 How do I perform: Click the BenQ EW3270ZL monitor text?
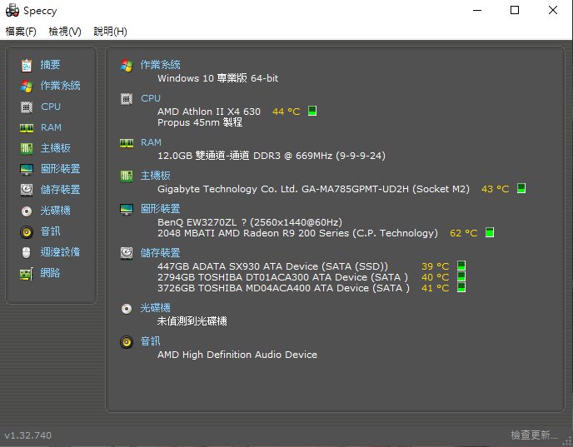tap(250, 222)
